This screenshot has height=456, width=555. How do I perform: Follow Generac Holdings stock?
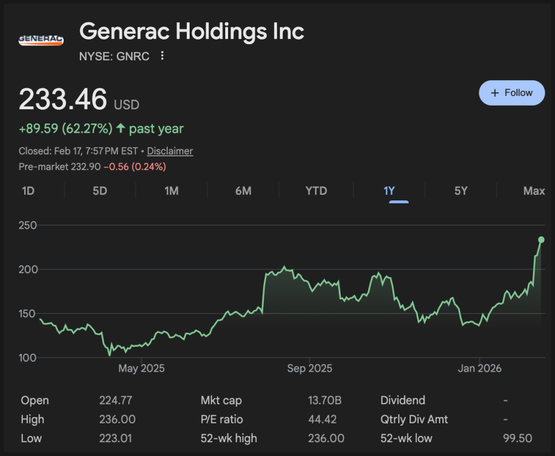pos(511,93)
